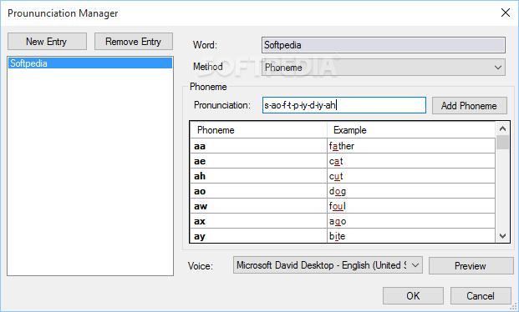Close the Pronunciation Manager window

tap(505, 13)
